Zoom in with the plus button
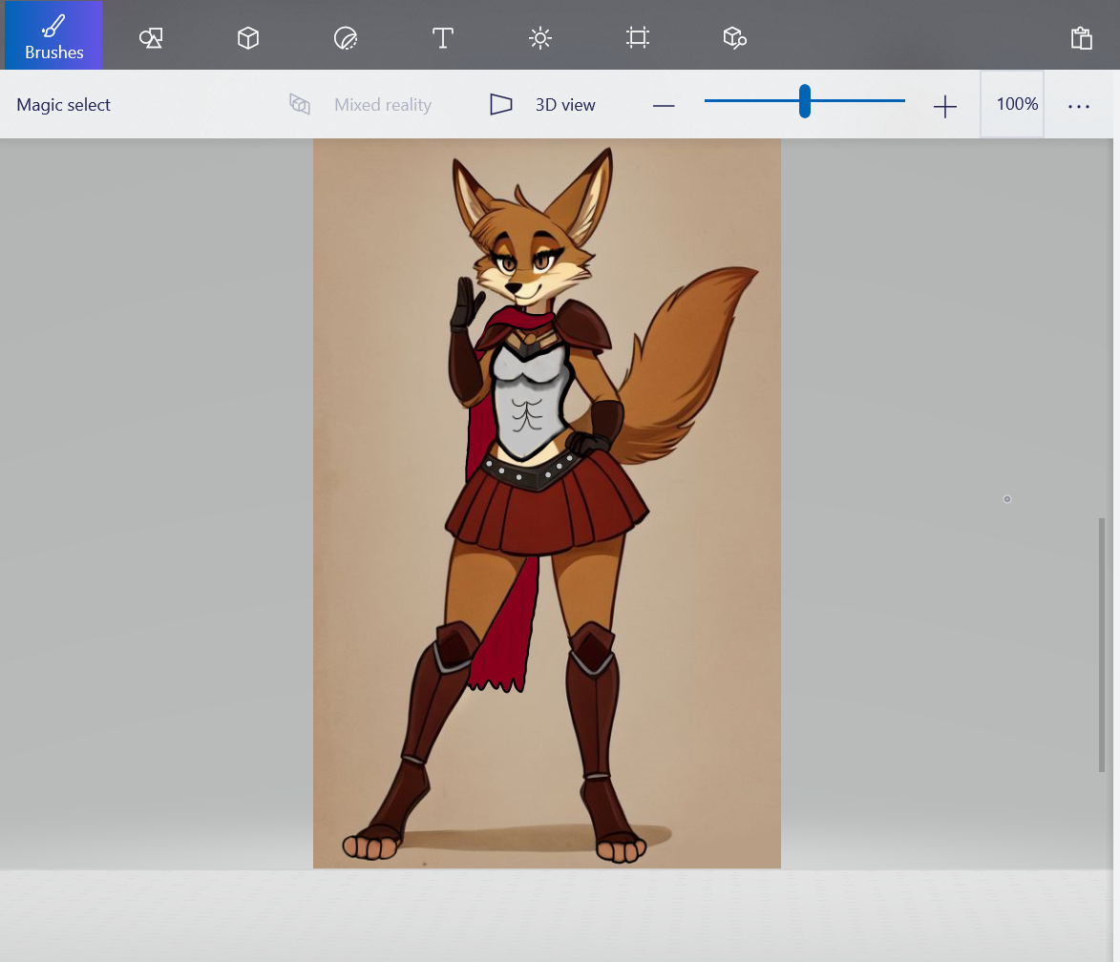 coord(944,106)
